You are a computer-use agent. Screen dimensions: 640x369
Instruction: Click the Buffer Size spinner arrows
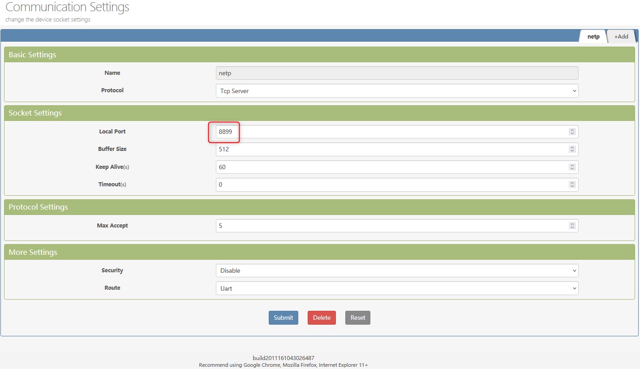[x=572, y=149]
